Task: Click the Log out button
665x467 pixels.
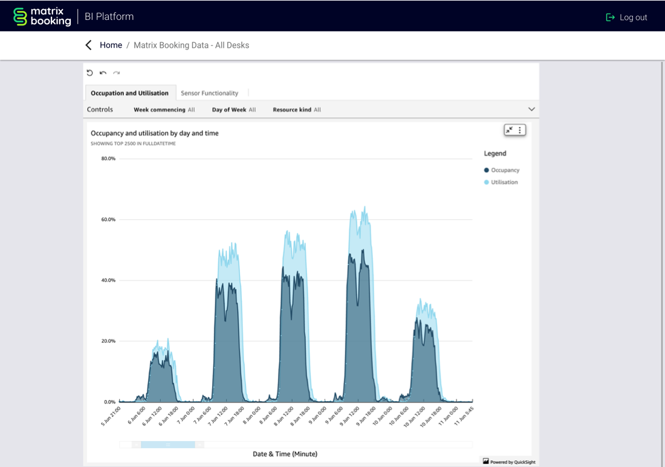Action: (x=626, y=18)
